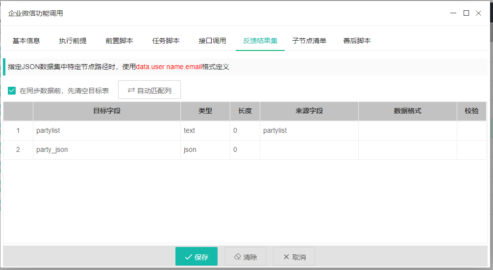Select the 前置脚本 tab
This screenshot has width=493, height=270.
coord(119,41)
